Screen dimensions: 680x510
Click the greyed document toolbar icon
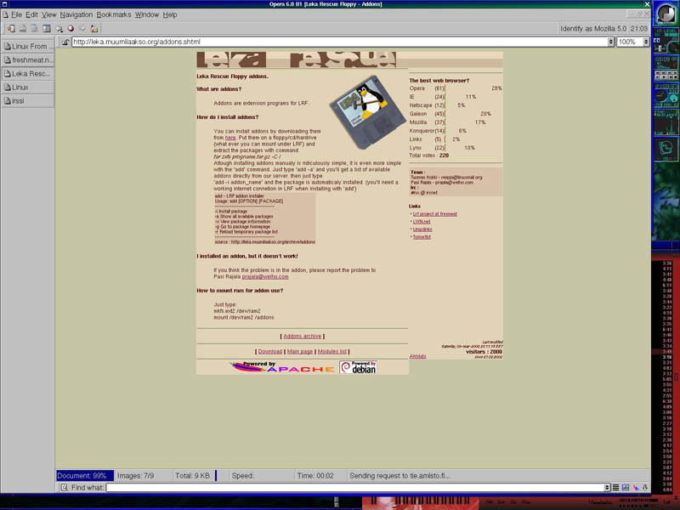[x=34, y=29]
